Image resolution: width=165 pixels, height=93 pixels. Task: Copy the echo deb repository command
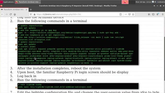click(16, 38)
